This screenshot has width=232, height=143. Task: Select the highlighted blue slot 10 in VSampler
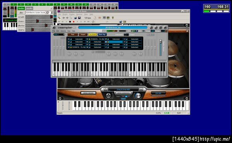point(114,42)
